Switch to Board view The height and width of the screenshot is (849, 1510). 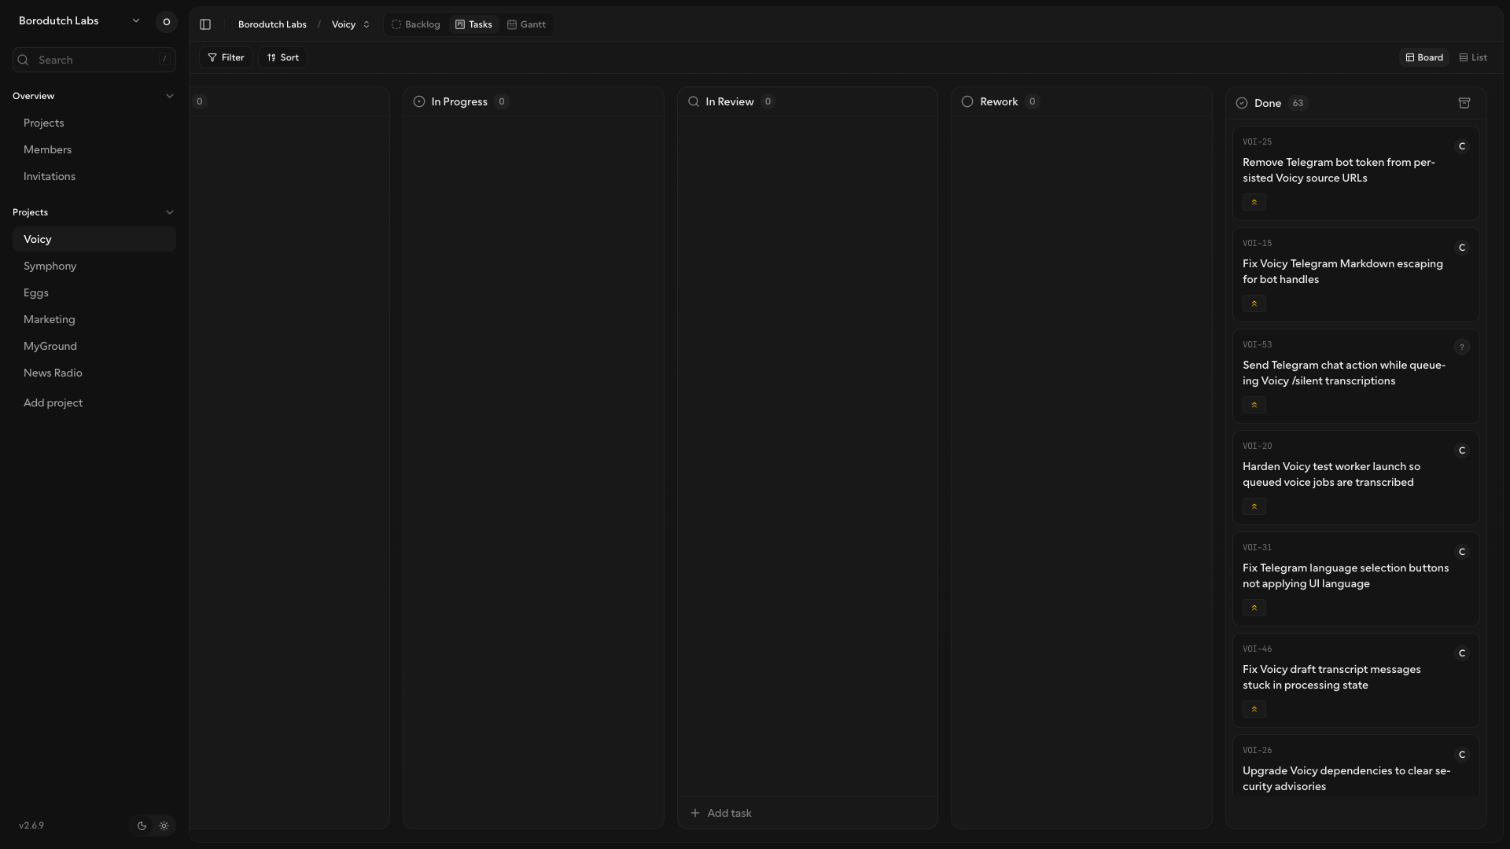coord(1424,57)
